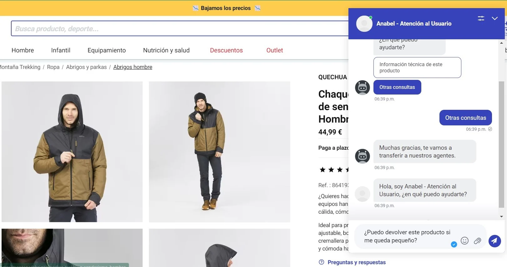
Task: Click the 'Muchas gracias, te vamos a transferir' message
Action: click(x=425, y=152)
